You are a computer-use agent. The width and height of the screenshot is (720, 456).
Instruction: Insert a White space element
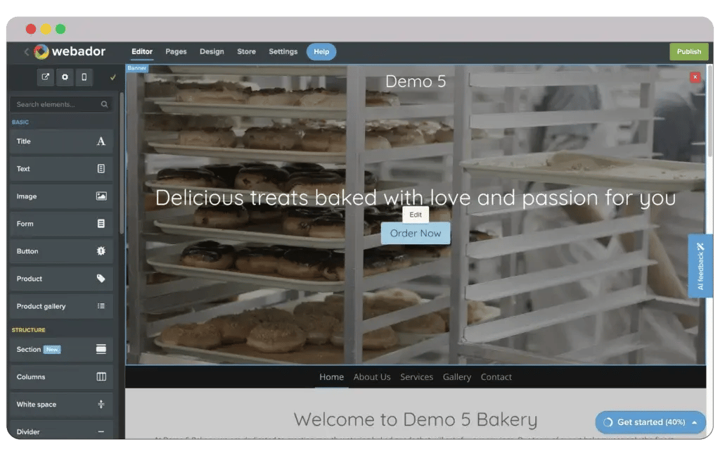pos(61,405)
